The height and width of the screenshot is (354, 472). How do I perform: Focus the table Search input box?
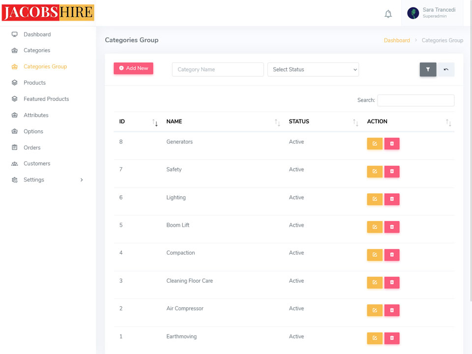point(415,100)
